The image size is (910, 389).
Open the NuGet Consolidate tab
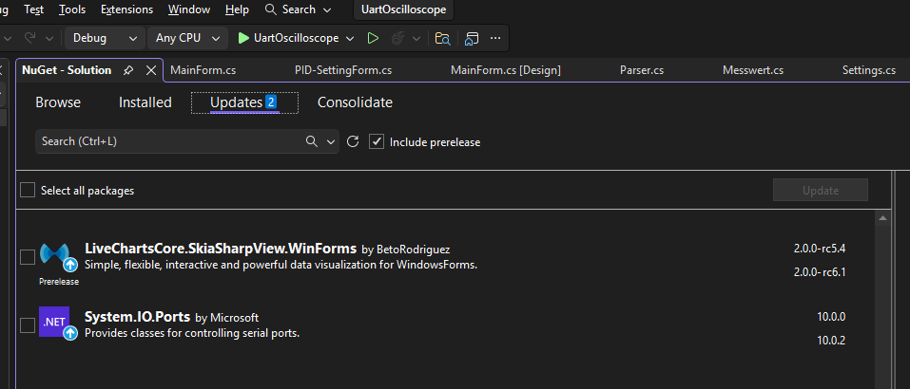[355, 102]
